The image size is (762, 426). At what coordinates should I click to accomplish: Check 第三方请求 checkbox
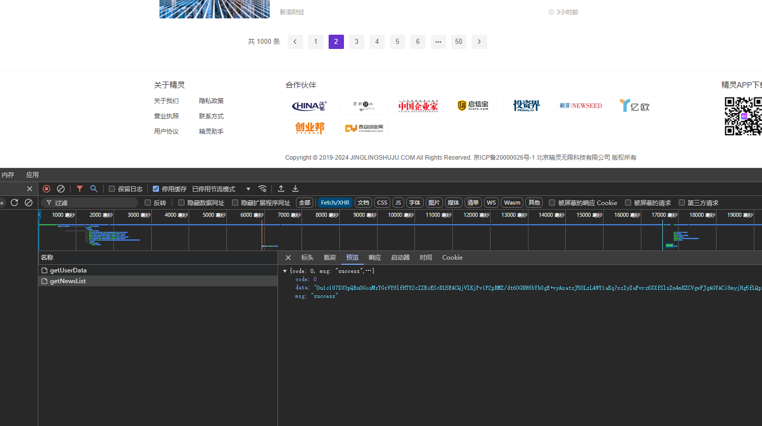click(682, 203)
